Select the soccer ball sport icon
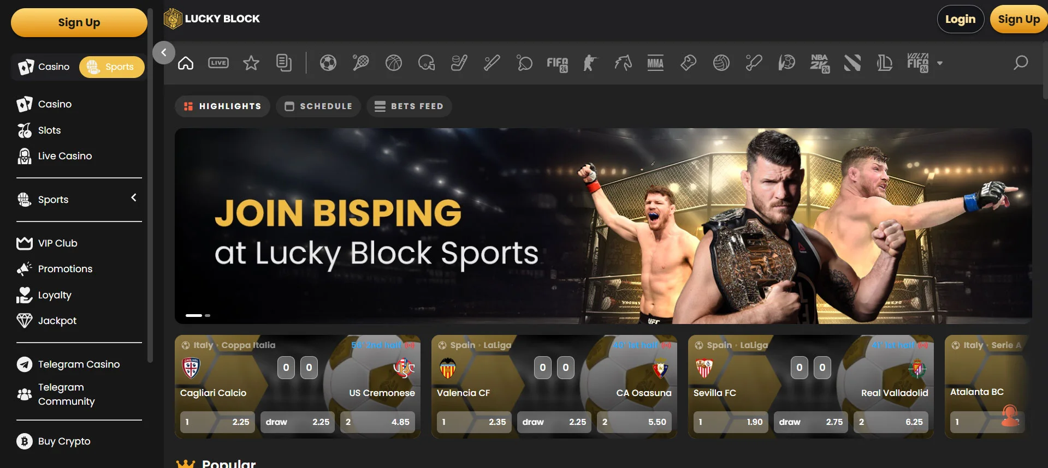Image resolution: width=1048 pixels, height=468 pixels. [328, 63]
